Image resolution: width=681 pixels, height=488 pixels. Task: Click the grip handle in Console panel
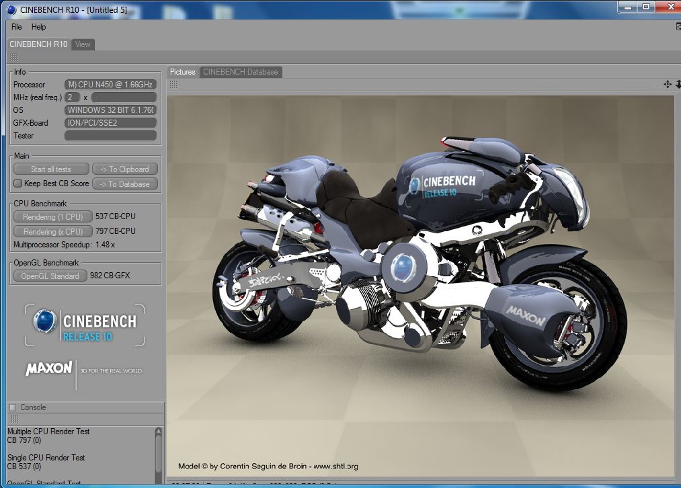(14, 419)
